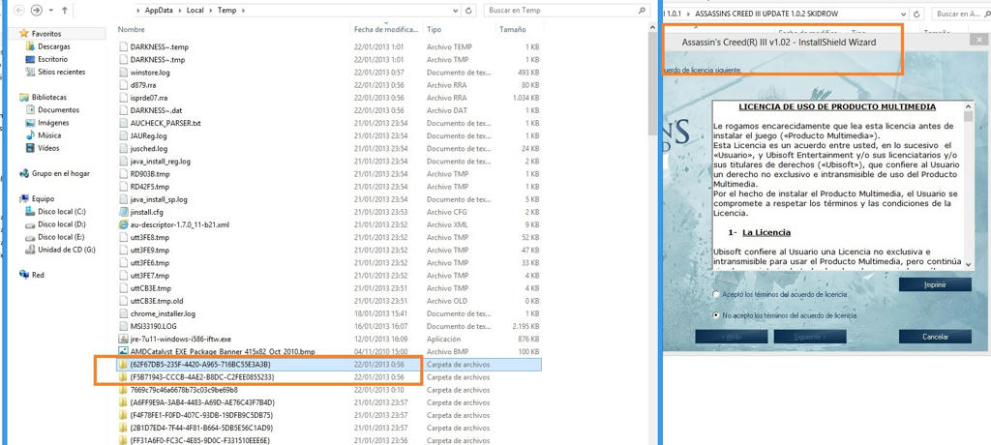Select file winstore.log
The width and height of the screenshot is (991, 445).
click(150, 72)
